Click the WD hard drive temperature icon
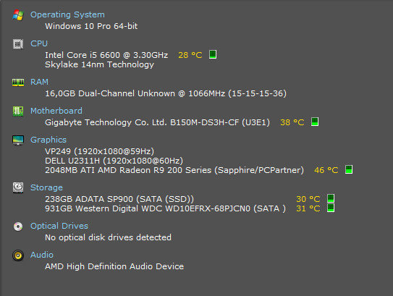The width and height of the screenshot is (393, 296). 331,208
